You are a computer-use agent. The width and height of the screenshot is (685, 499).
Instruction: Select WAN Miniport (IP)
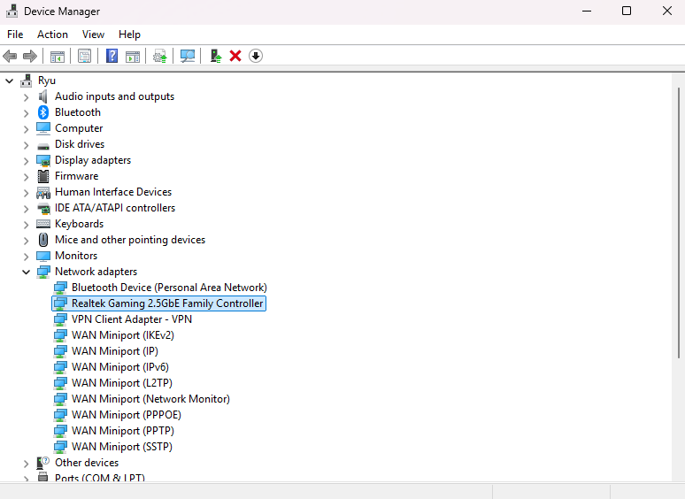tap(115, 351)
